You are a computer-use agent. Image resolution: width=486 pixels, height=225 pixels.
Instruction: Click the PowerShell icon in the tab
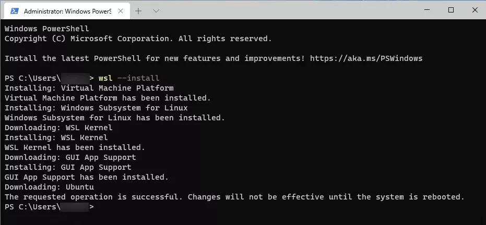click(14, 11)
